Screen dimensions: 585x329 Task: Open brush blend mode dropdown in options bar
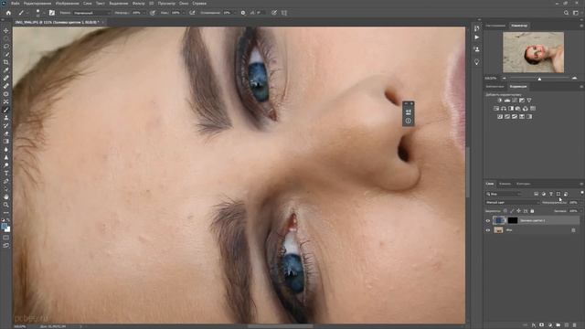(x=91, y=13)
